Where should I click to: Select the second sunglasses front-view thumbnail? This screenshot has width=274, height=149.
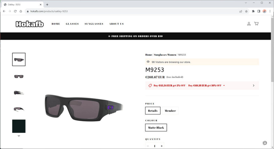click(19, 76)
